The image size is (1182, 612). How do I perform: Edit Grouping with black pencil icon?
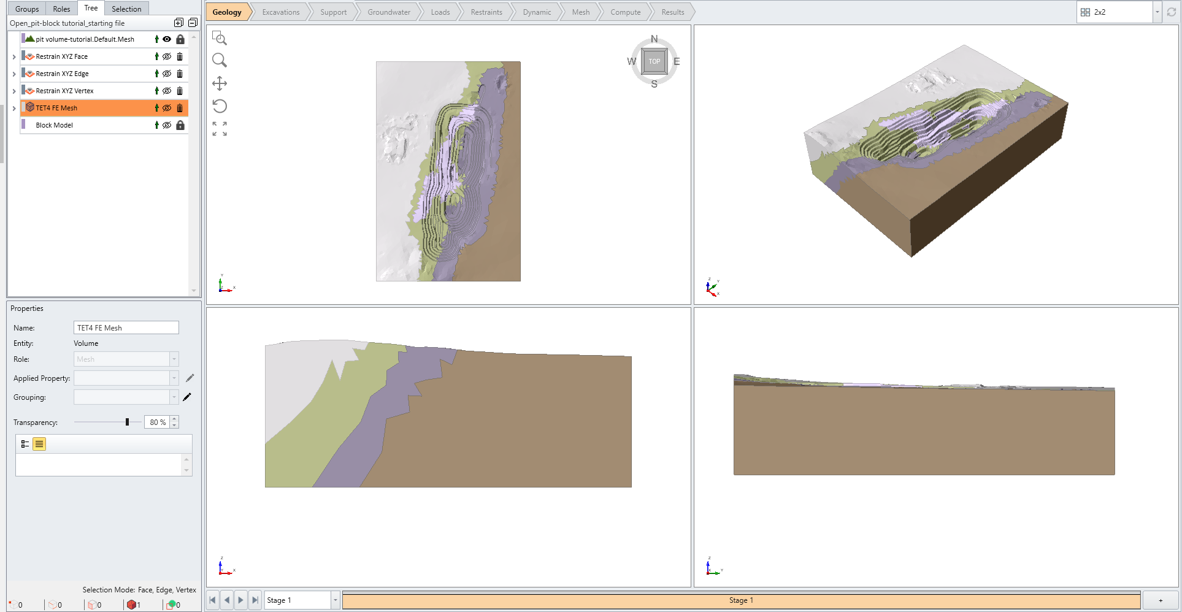pos(187,397)
